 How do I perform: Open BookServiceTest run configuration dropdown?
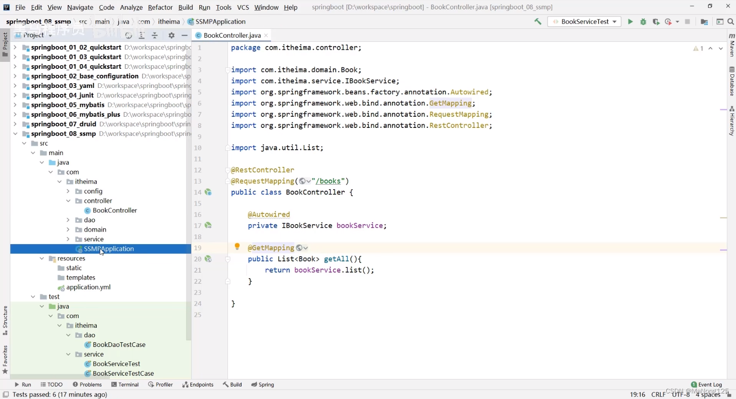584,21
